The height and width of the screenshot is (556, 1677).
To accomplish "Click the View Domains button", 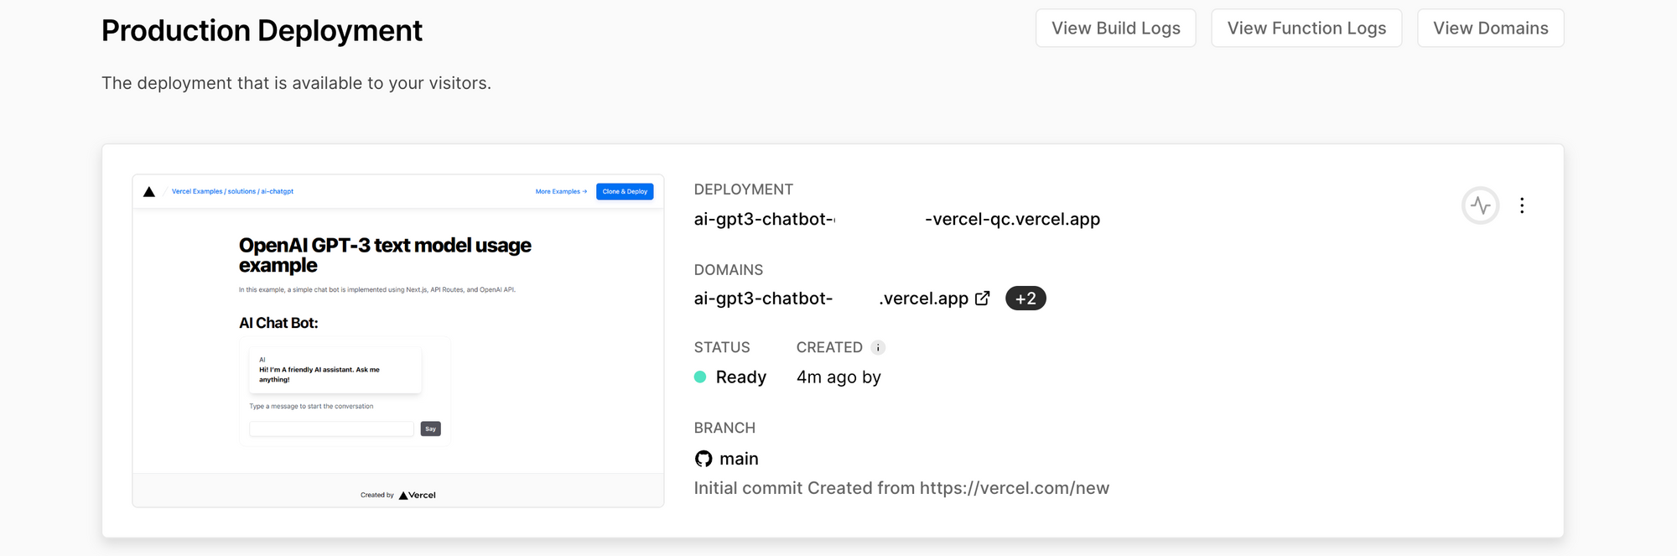I will [x=1490, y=29].
